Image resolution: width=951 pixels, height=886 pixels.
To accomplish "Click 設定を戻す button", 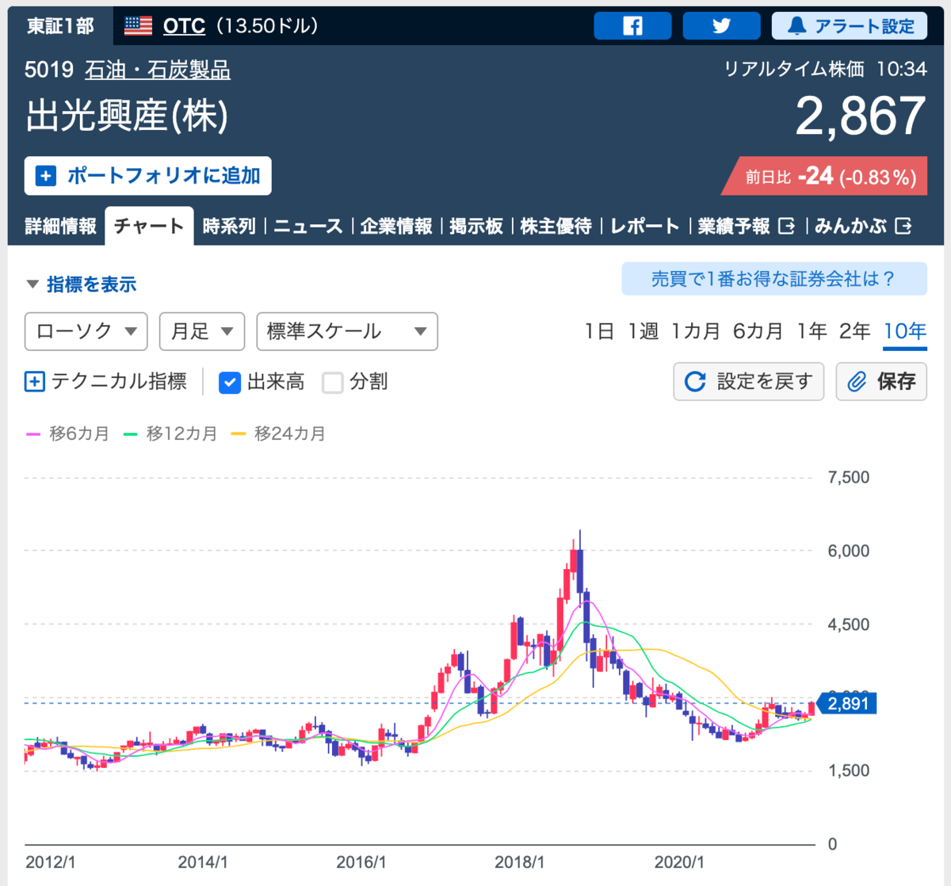I will [749, 382].
